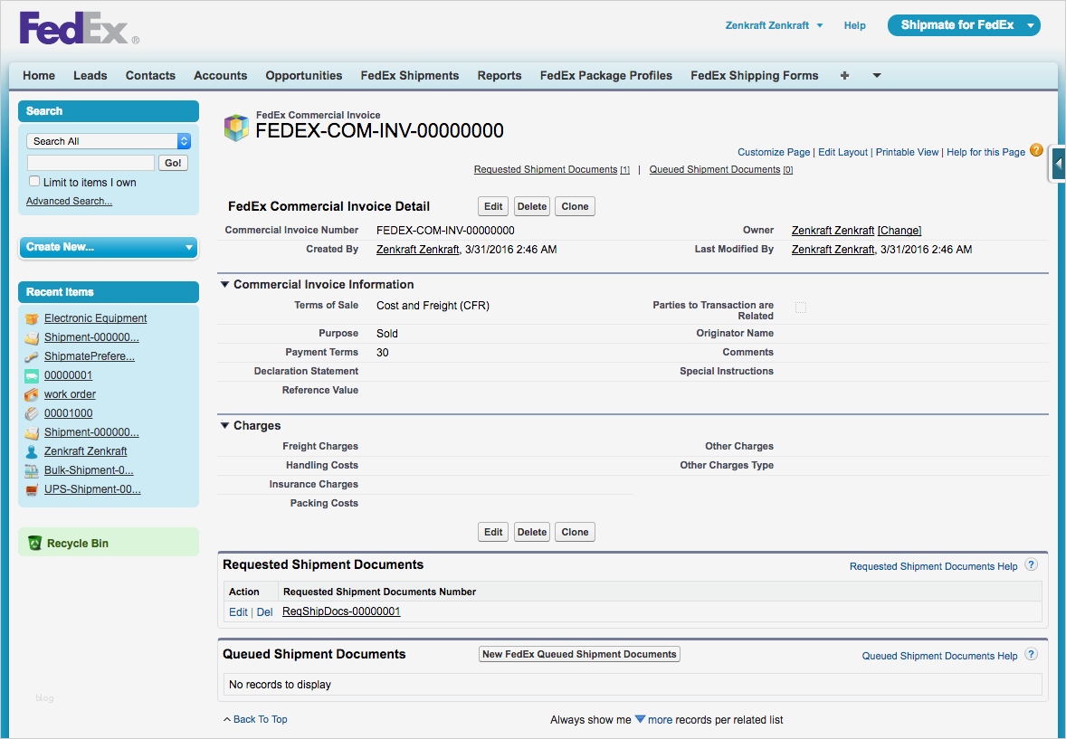The image size is (1066, 739).
Task: Open the Zenkraft Zenkraft user menu
Action: click(774, 25)
